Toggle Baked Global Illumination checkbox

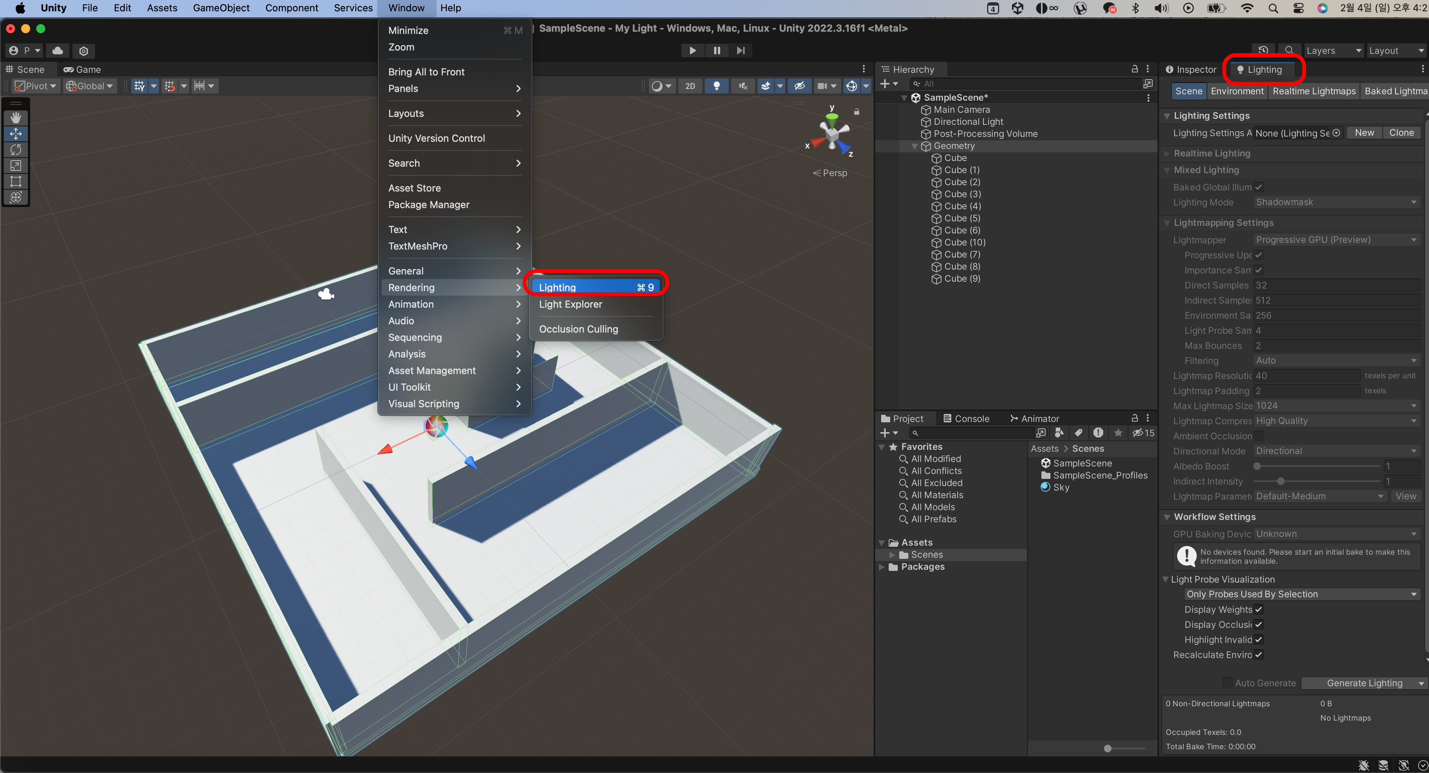1258,187
